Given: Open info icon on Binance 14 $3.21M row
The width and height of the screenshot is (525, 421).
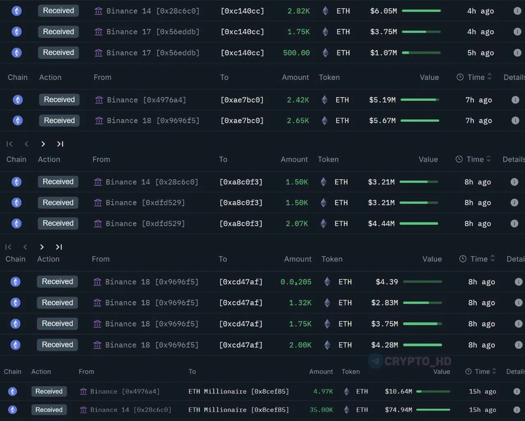Looking at the screenshot, I should coord(514,182).
